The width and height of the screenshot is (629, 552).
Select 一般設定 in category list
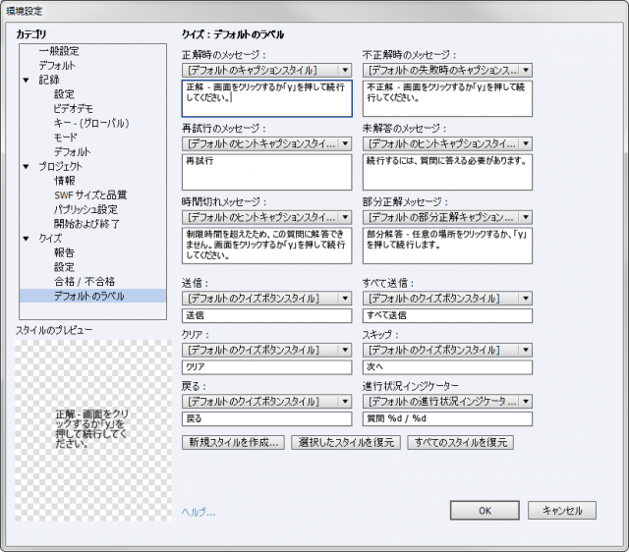click(x=59, y=51)
